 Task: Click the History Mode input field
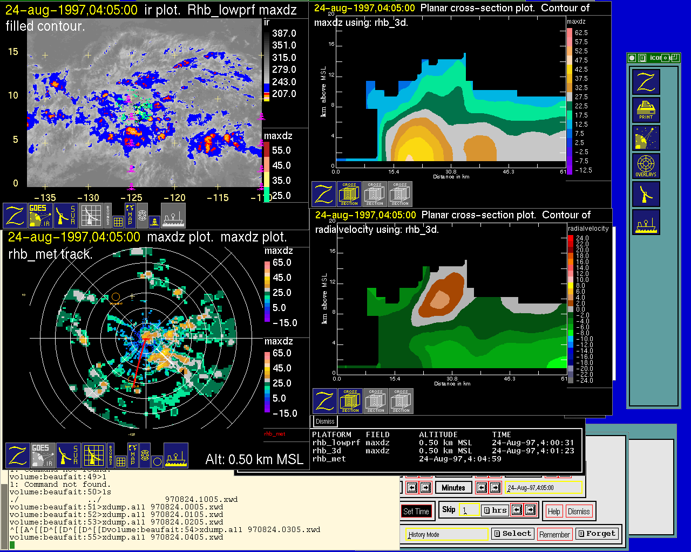(x=447, y=535)
